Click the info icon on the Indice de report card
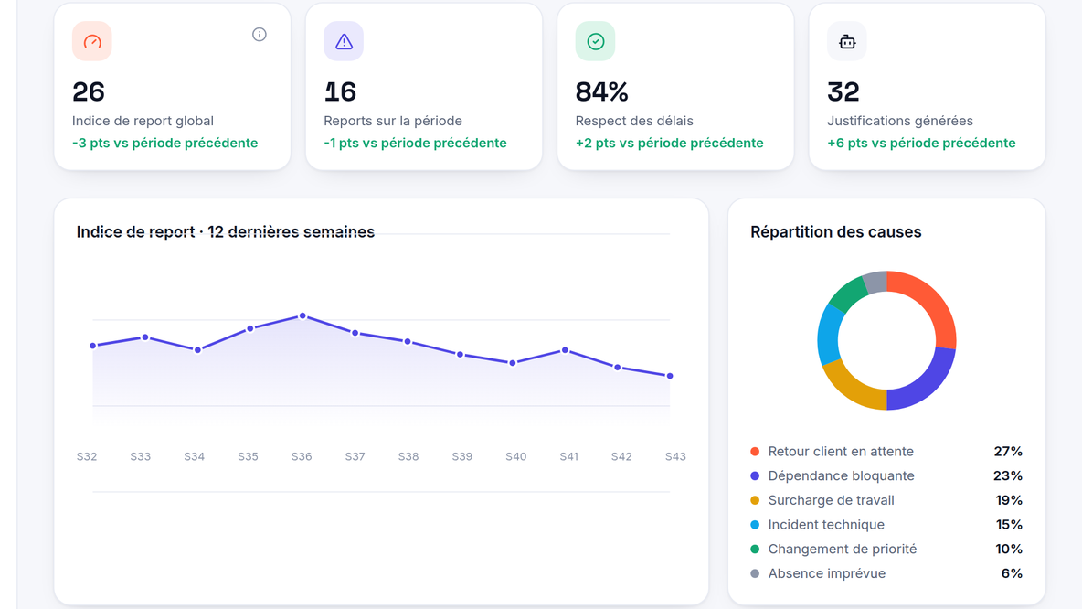 click(260, 35)
